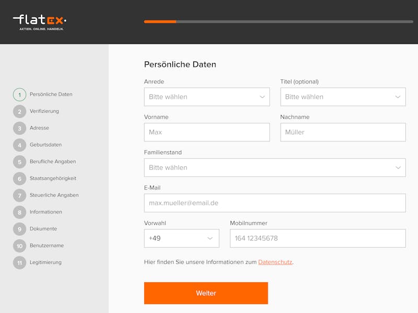Click the flatex logo in header
The height and width of the screenshot is (313, 418).
(x=40, y=22)
